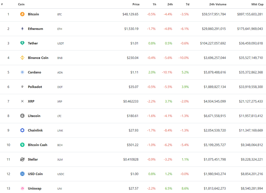Click the Cardano blue dotted logo icon
Viewport: 266px width, 193px height.
22,72
